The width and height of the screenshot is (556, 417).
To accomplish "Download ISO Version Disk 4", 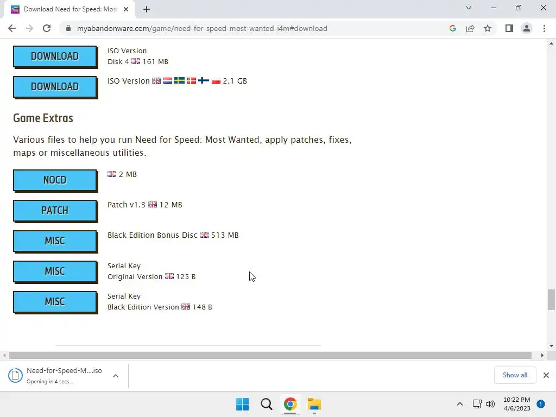I will pos(55,56).
